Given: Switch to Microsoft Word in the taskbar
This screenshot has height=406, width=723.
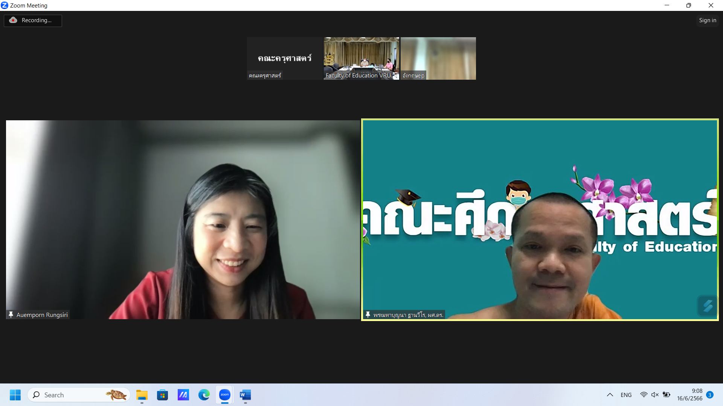Looking at the screenshot, I should [245, 395].
